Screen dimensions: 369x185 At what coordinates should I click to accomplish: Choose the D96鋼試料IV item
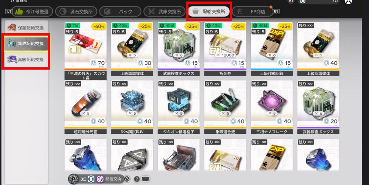[132, 107]
